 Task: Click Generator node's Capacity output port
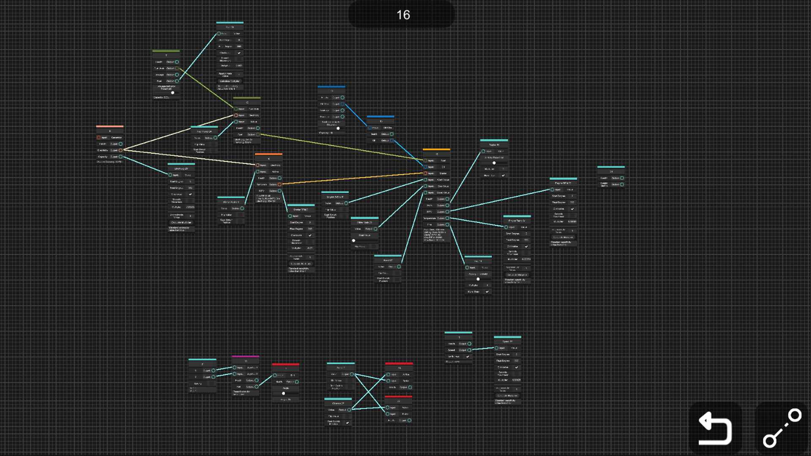coord(121,157)
